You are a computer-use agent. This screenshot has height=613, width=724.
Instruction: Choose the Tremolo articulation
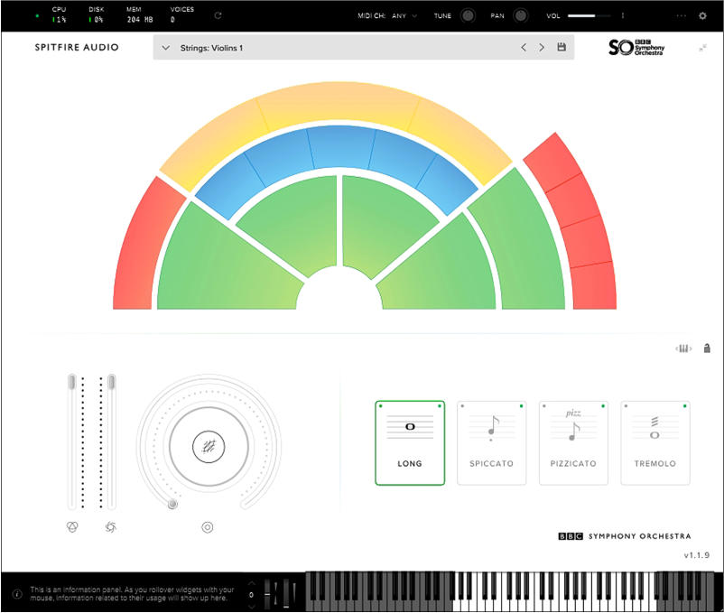click(655, 443)
